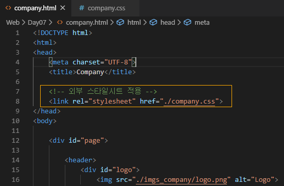
Task: Expand the chevron after company.html breadcrumb
Action: tap(112, 23)
